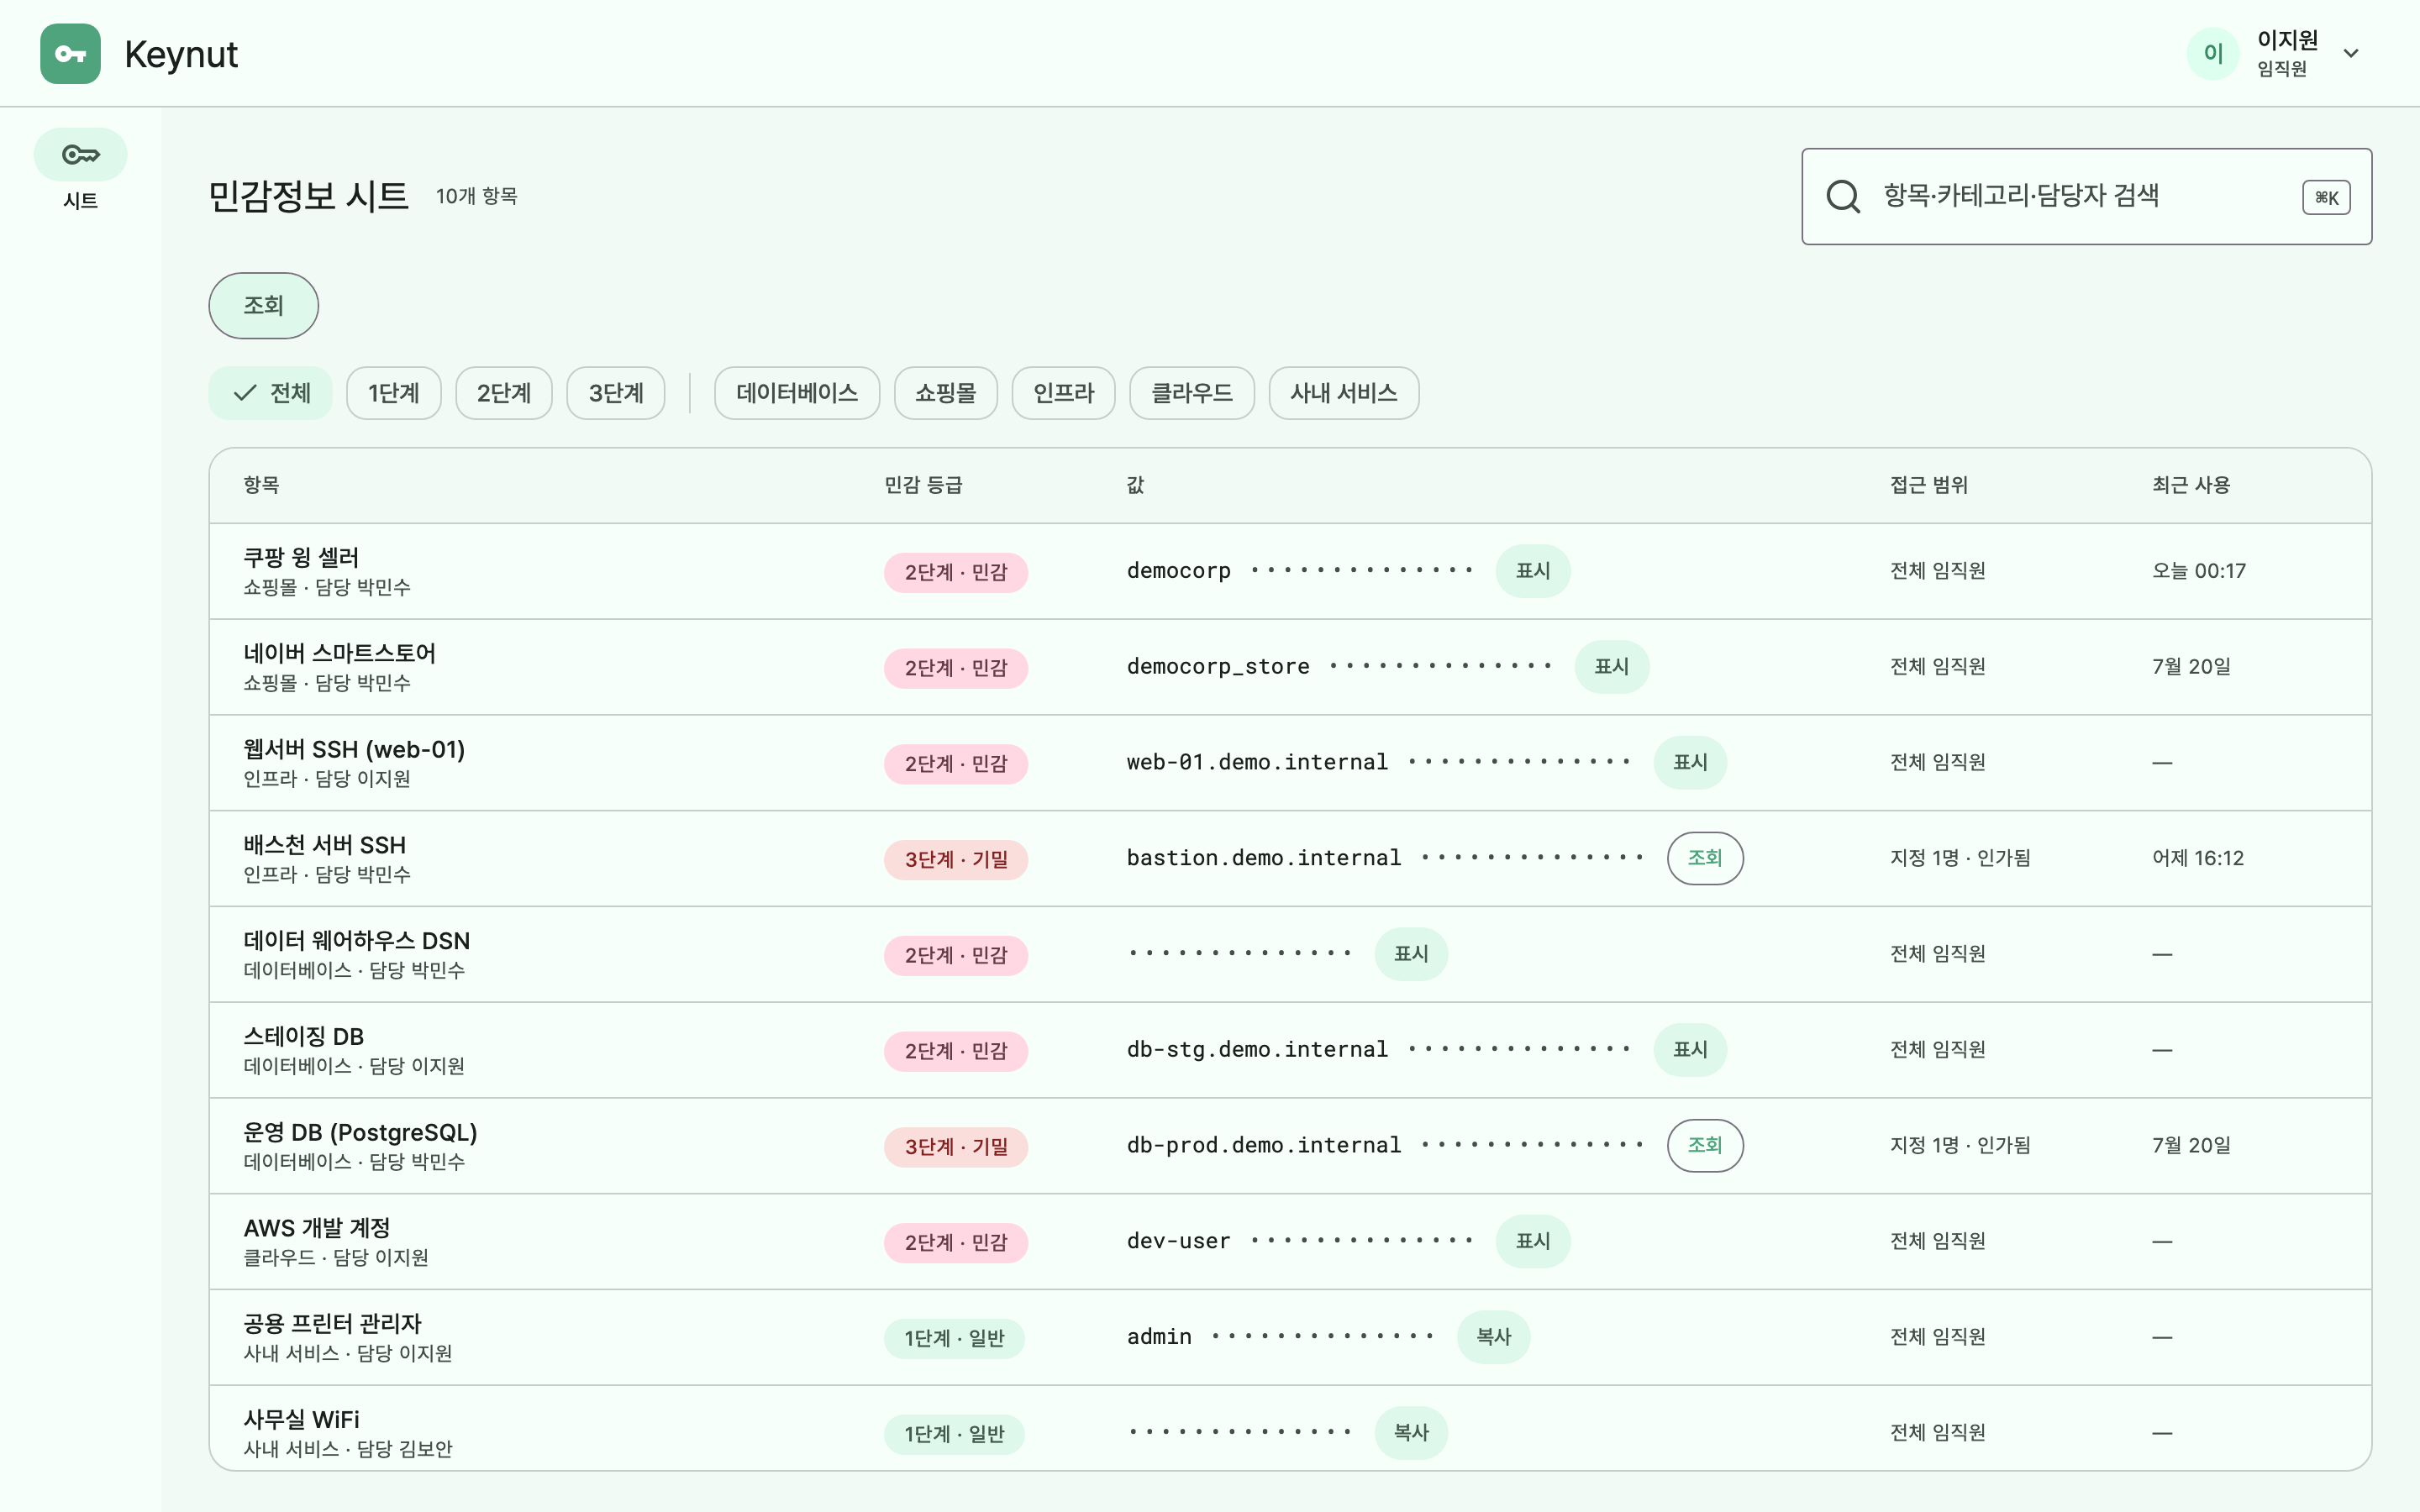Toggle the 3단계 level filter
Viewport: 2420px width, 1512px height.
click(616, 393)
